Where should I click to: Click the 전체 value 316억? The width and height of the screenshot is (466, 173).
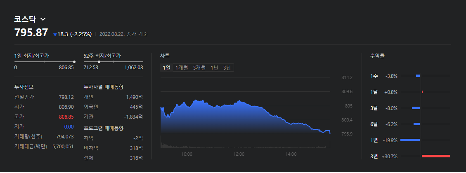click(136, 158)
